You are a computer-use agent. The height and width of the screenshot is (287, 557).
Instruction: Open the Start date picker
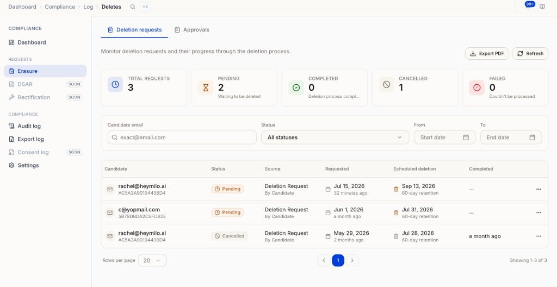click(x=444, y=138)
